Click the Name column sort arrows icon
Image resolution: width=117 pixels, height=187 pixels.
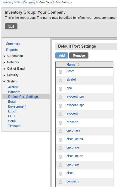pos(79,65)
